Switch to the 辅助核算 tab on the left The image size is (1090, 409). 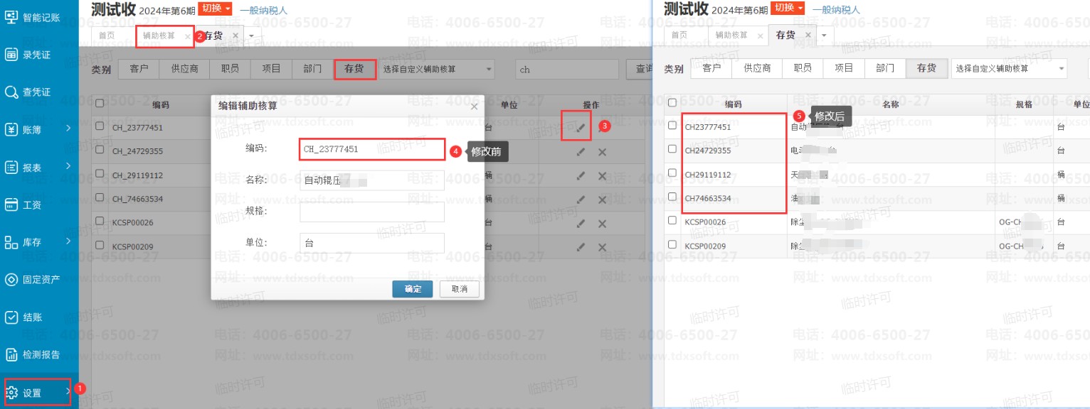[159, 35]
